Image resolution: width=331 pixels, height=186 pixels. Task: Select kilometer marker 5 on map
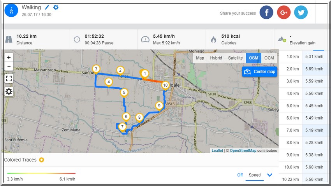[x=124, y=93]
